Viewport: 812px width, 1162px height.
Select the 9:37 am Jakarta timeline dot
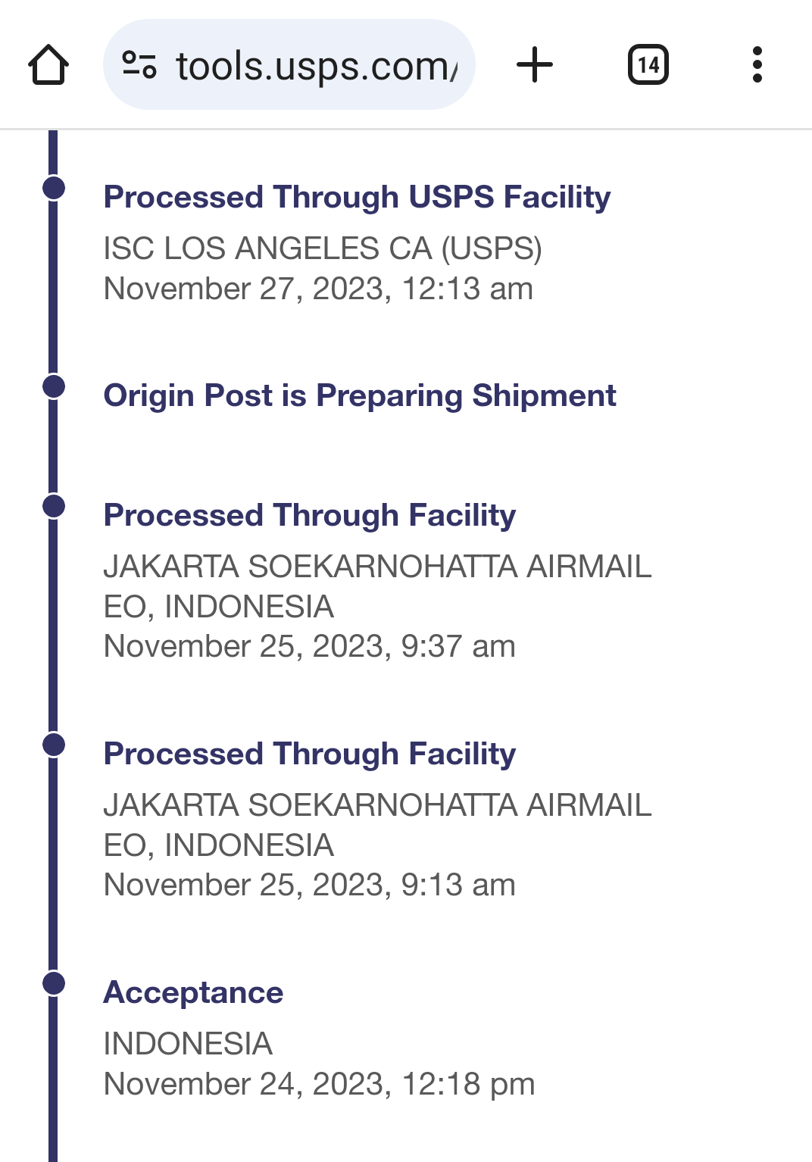[x=54, y=506]
